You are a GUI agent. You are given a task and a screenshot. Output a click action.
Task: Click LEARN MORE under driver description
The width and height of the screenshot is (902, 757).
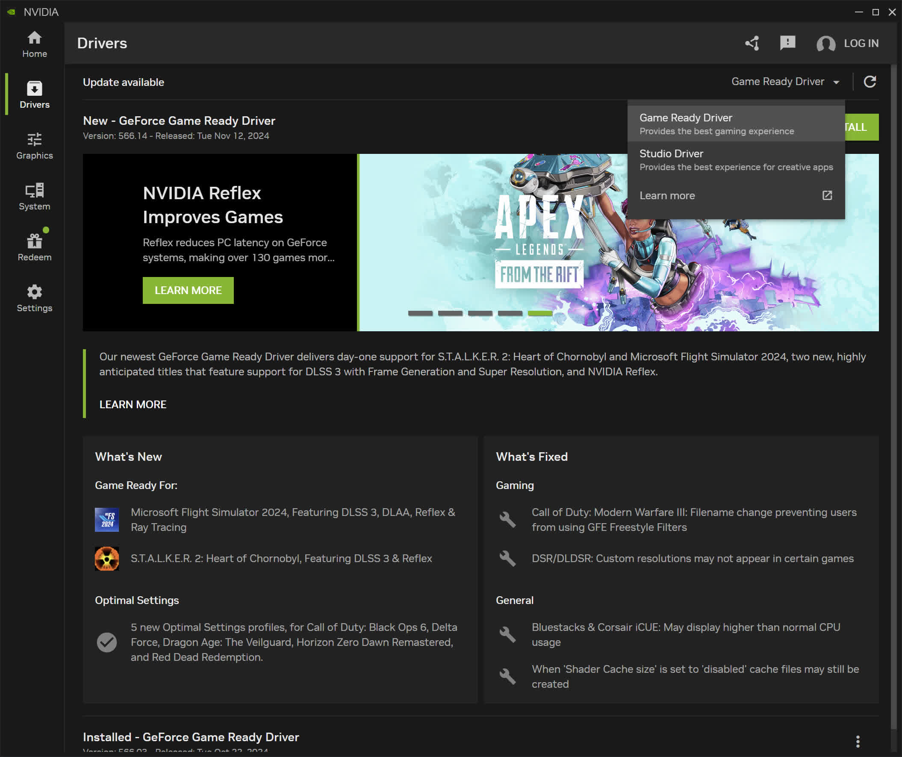pyautogui.click(x=133, y=404)
